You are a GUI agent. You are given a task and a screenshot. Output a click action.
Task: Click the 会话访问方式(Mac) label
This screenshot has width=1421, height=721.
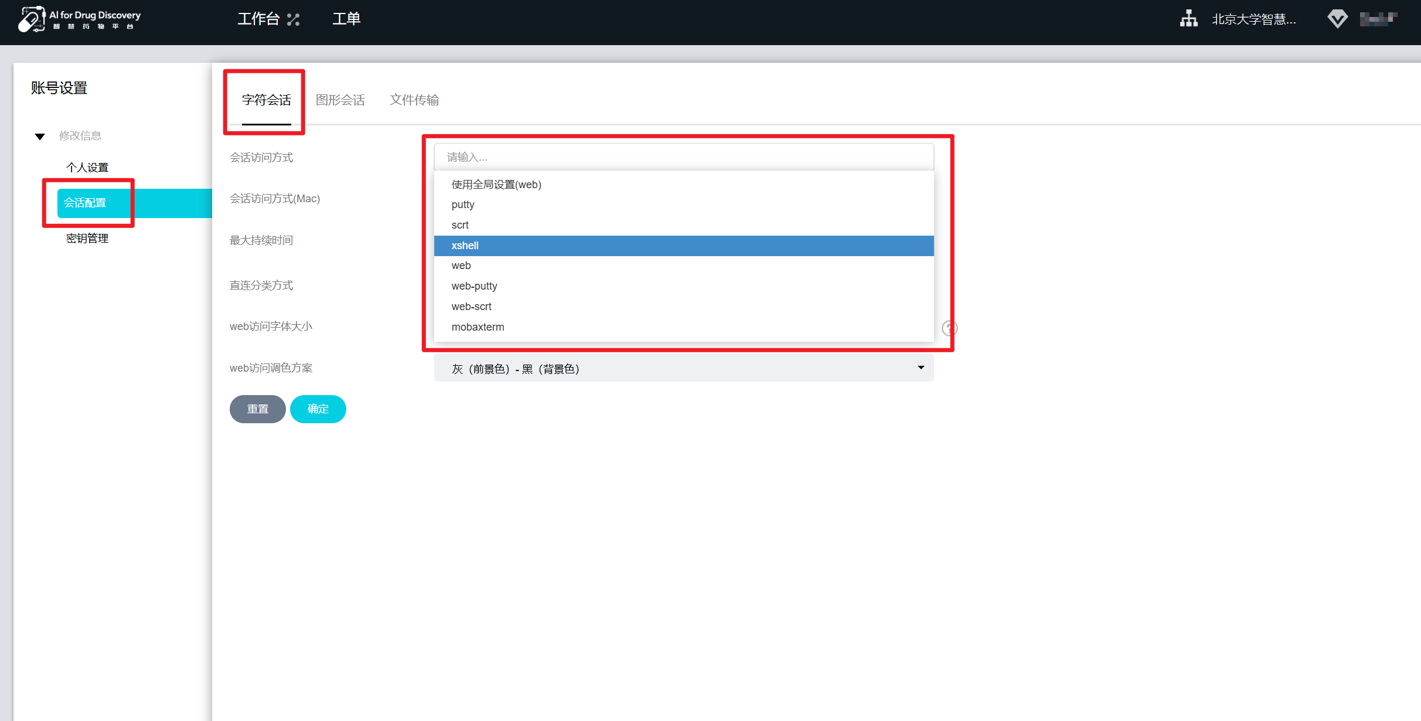click(275, 199)
